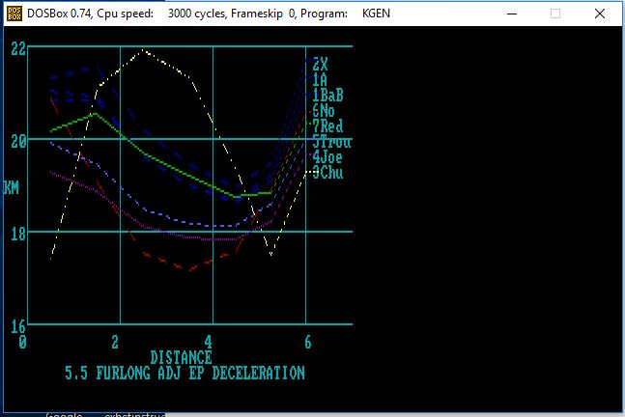Minimize the DOSBox window
Viewport: 625px width, 417px height.
pos(512,14)
